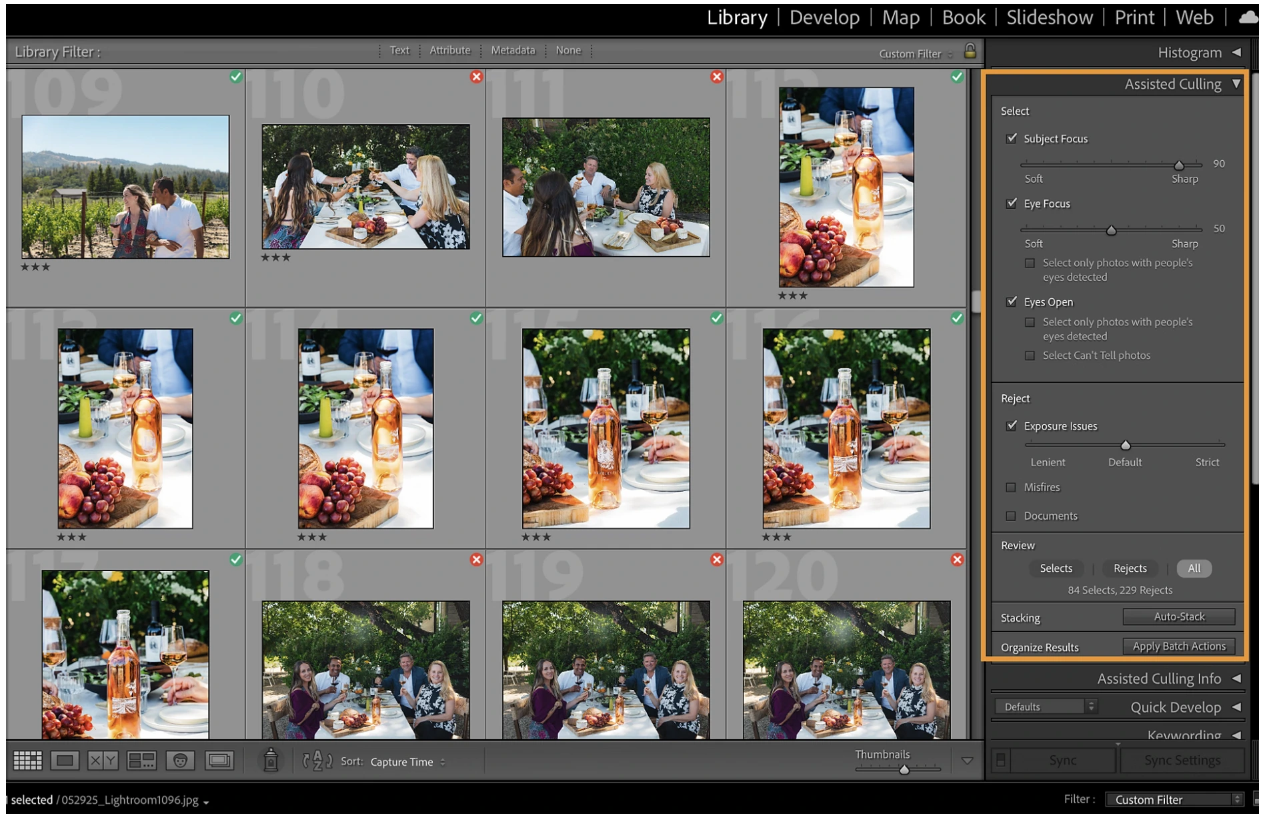1263x818 pixels.
Task: Open the Slideshow module
Action: 1050,17
